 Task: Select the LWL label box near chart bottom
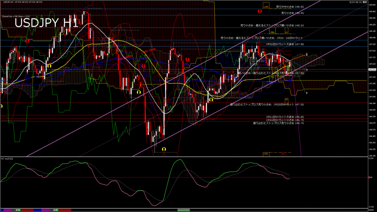click(266, 153)
